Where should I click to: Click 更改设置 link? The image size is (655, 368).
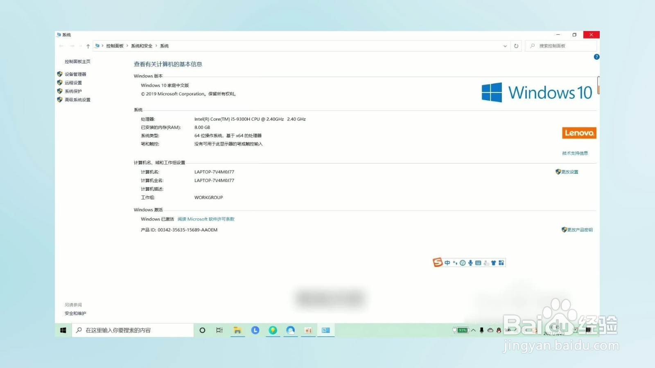point(569,172)
